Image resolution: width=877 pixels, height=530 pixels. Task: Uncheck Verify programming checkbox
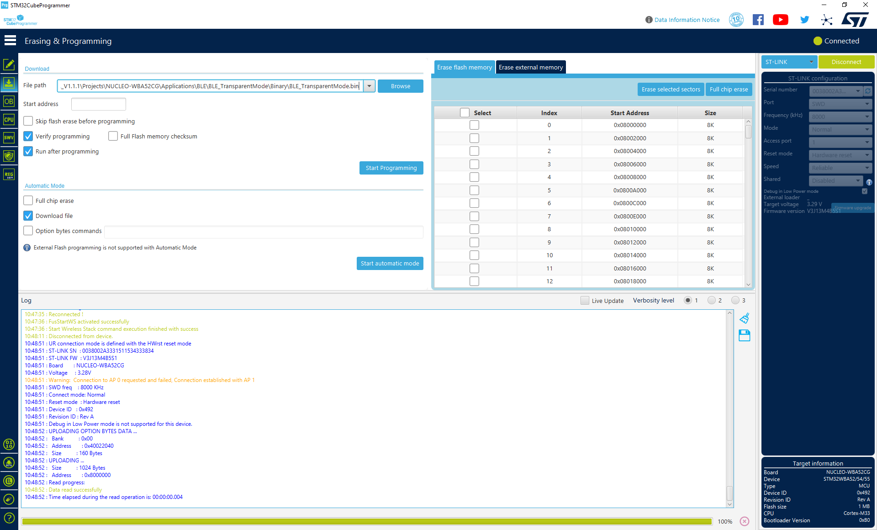[28, 136]
